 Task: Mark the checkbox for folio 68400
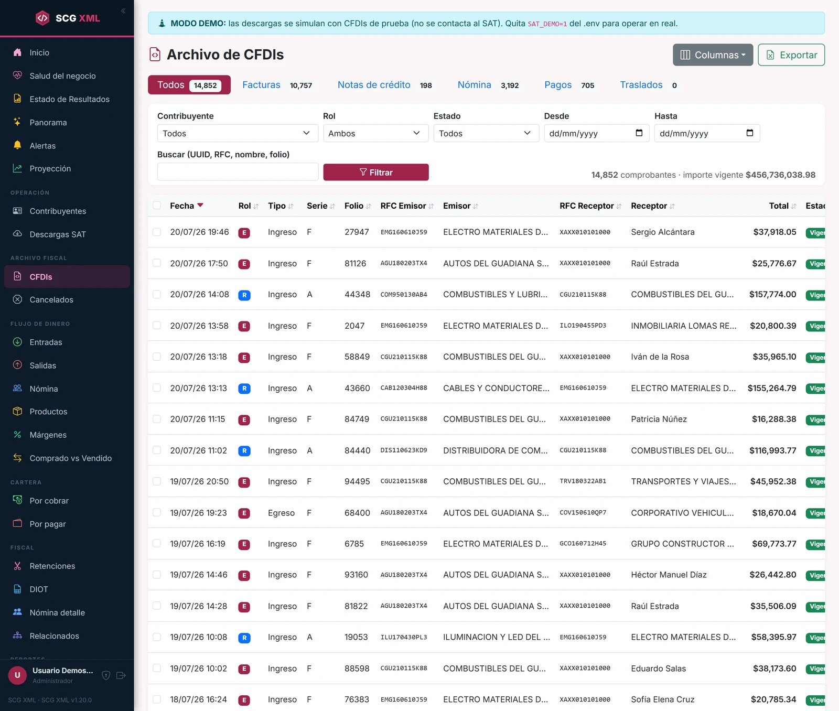click(157, 512)
